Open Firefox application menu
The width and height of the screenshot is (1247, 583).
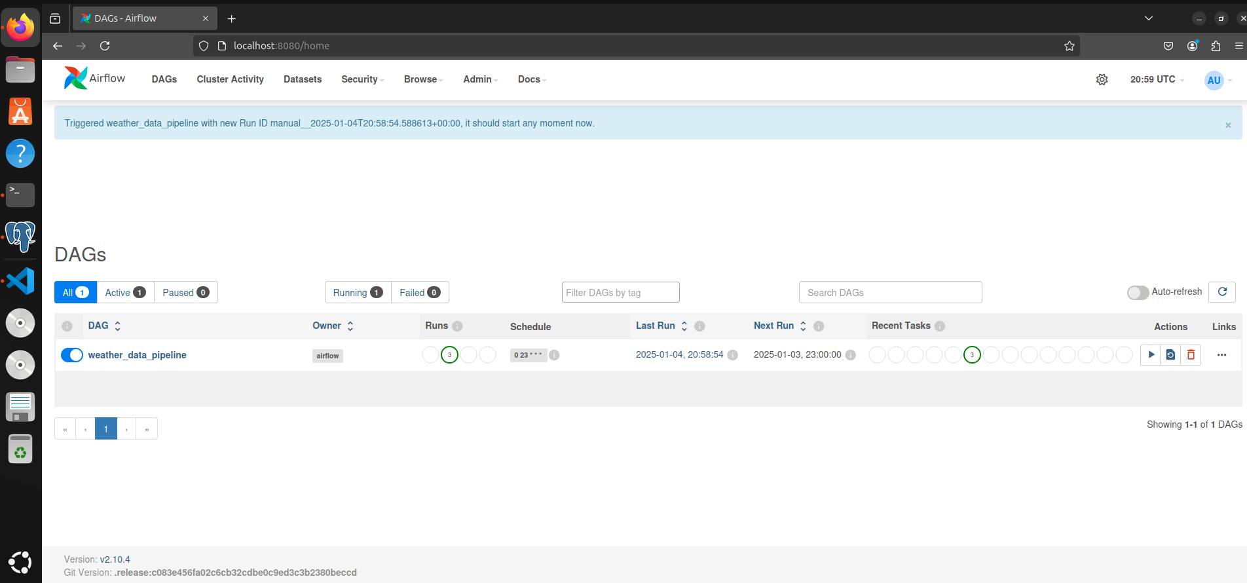click(1239, 46)
